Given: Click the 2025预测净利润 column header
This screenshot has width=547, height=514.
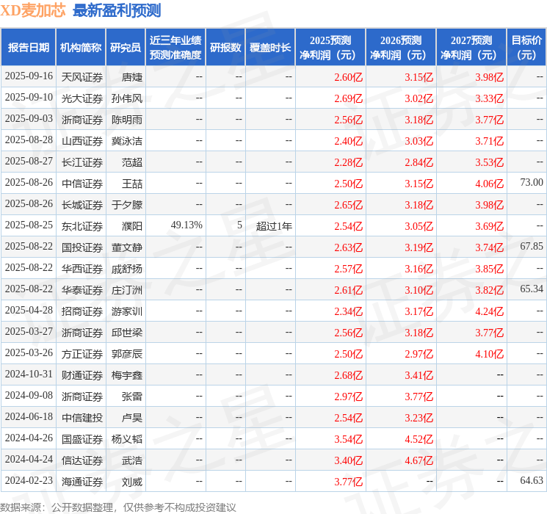Looking at the screenshot, I should (330, 48).
